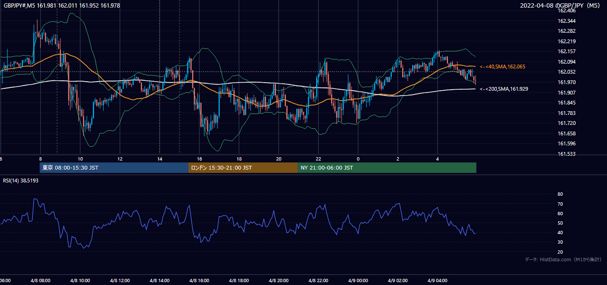
Task: Click price axis value 161.658
Action: pos(566,133)
